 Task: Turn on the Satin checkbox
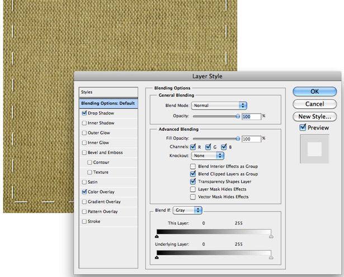[x=84, y=182]
